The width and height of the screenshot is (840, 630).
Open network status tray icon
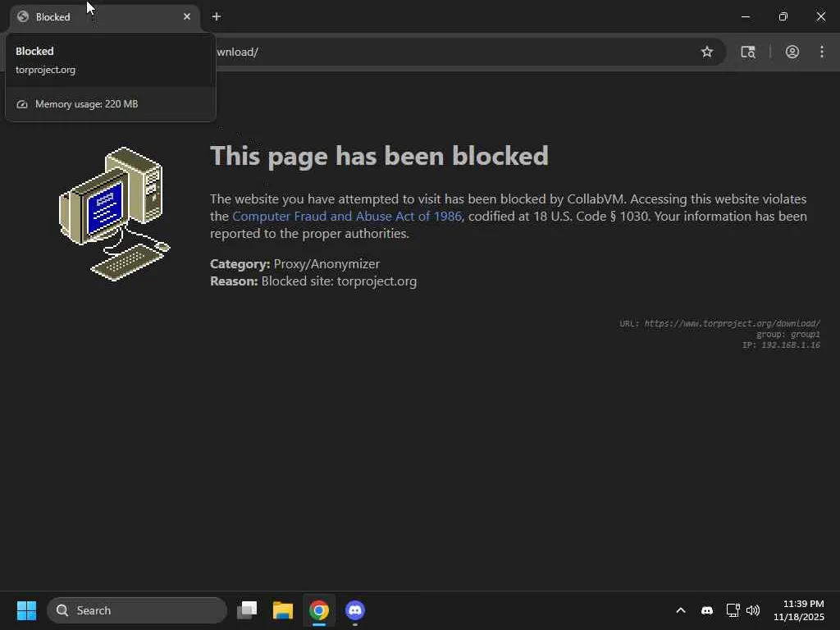[733, 610]
